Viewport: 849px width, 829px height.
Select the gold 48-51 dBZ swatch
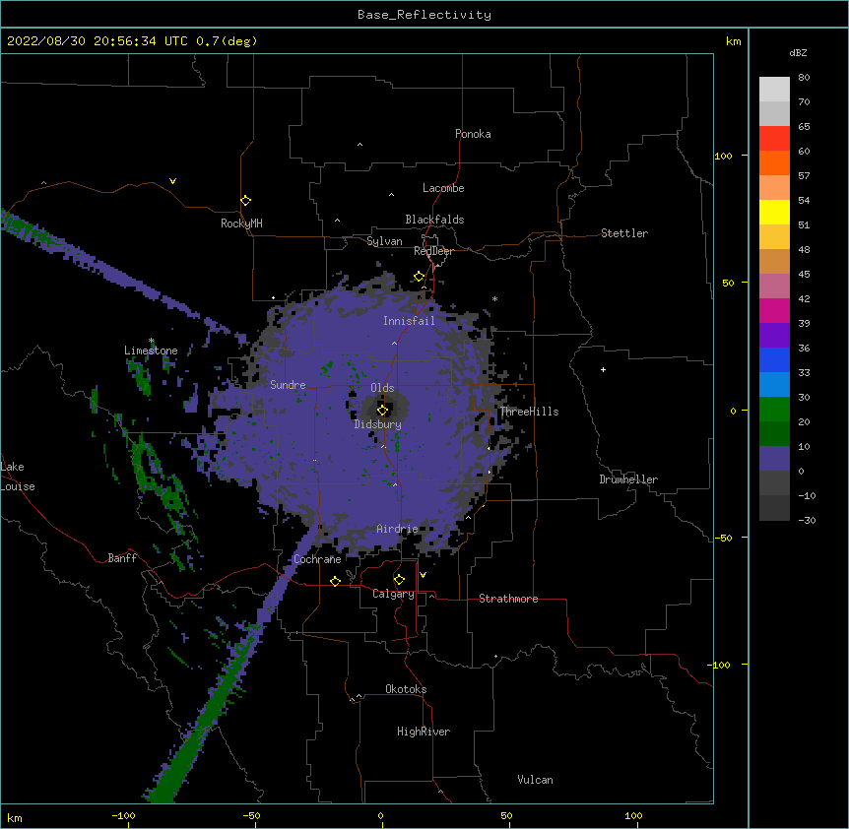click(x=774, y=237)
